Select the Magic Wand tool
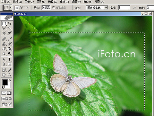Screen dimensions: 154x116 tap(9, 28)
